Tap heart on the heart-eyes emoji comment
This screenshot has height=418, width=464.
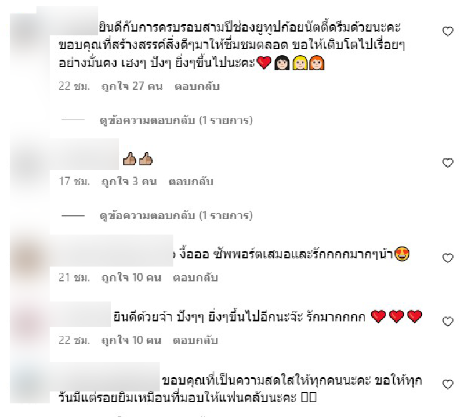[x=447, y=258]
